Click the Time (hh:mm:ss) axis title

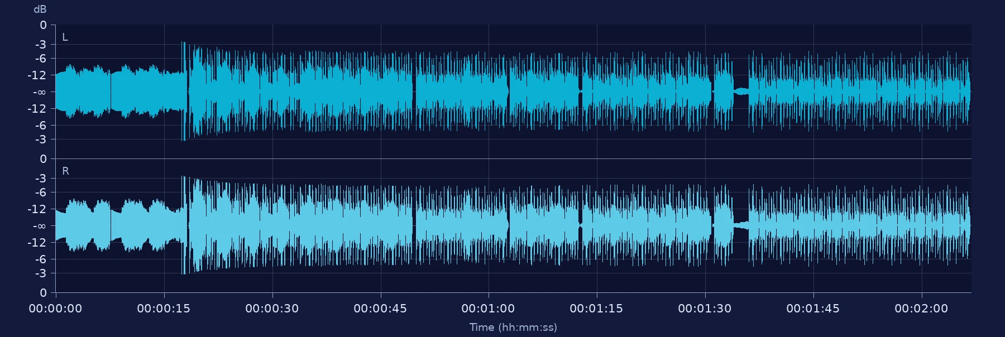(x=513, y=328)
